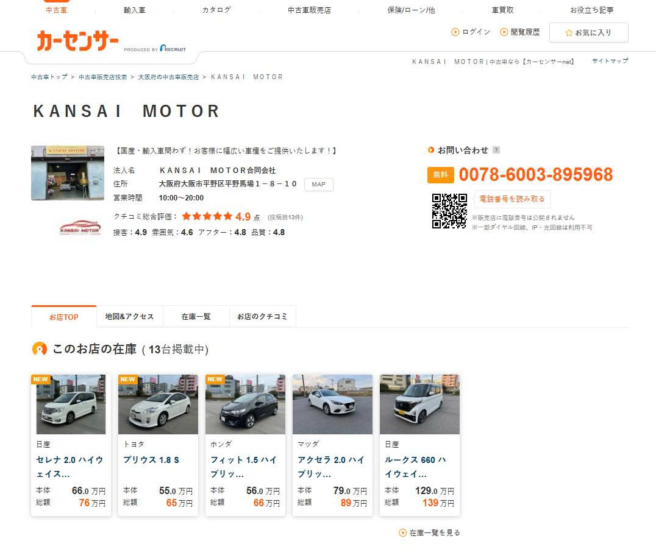
Task: Open お店のクチコミ tab
Action: pyautogui.click(x=262, y=317)
